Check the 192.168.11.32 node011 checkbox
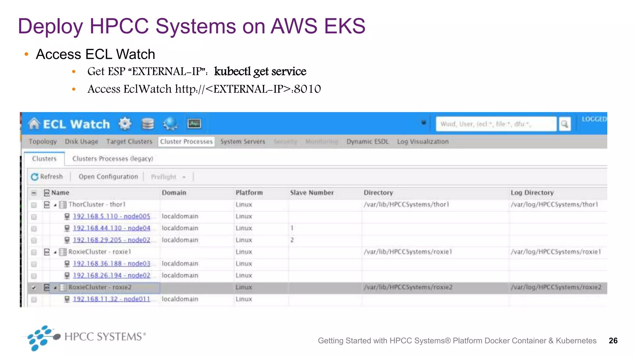This screenshot has width=635, height=357. coord(34,299)
